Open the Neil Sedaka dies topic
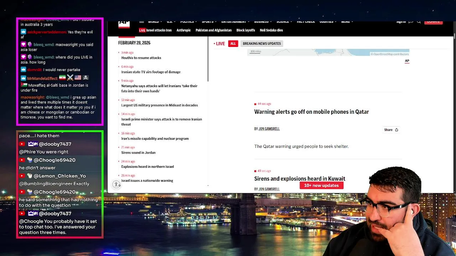The height and width of the screenshot is (256, 456). (x=271, y=30)
